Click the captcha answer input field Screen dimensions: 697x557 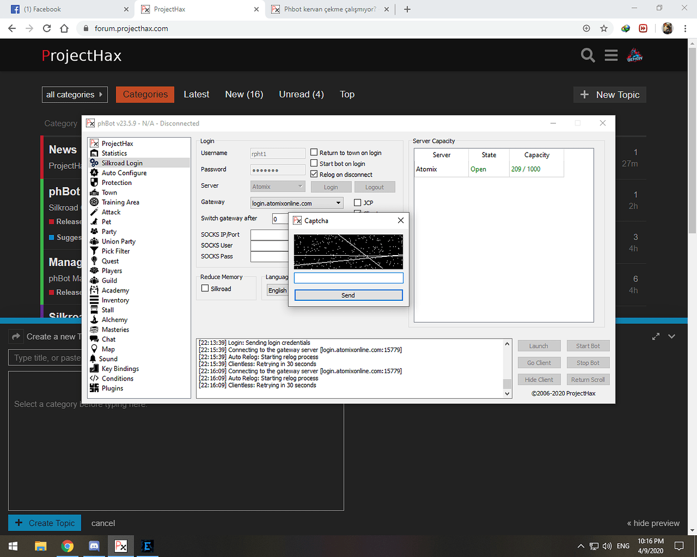point(348,277)
